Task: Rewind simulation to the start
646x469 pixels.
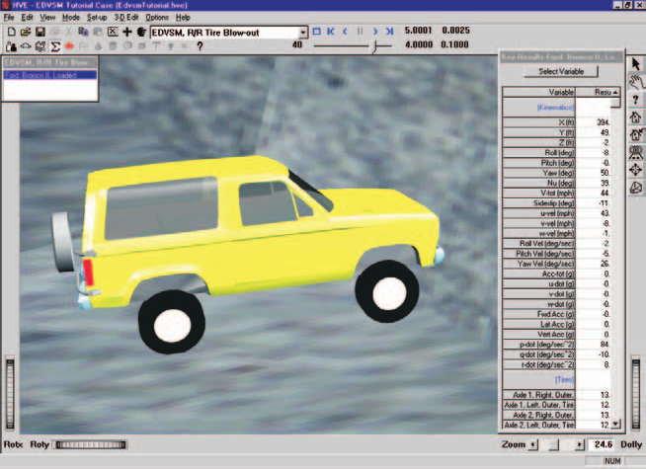Action: pos(331,32)
